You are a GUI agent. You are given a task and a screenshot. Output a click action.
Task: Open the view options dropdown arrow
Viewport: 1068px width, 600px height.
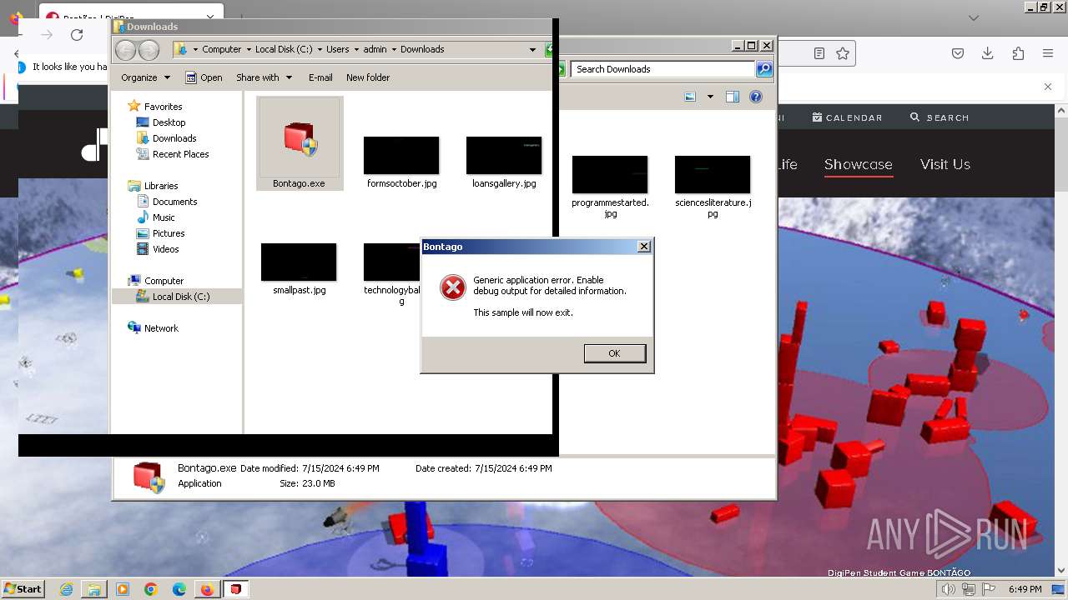tap(710, 97)
